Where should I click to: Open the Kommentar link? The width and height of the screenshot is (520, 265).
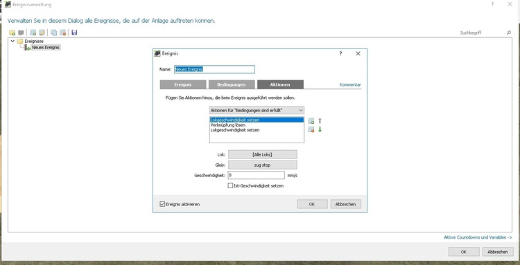[x=350, y=84]
